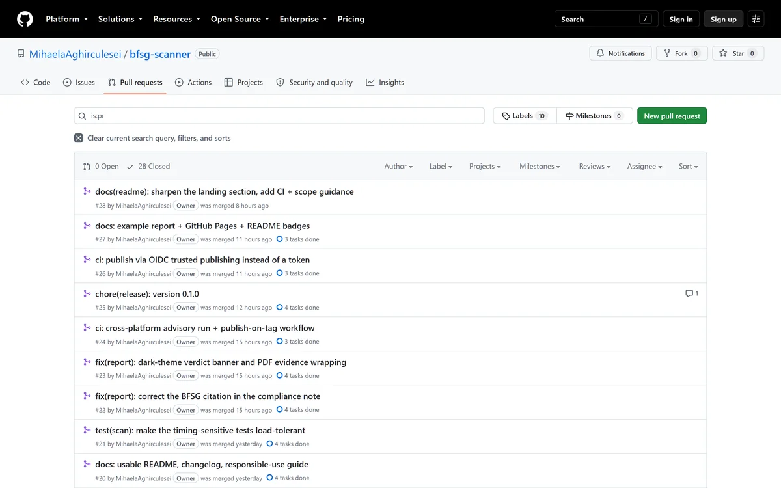781x488 pixels.
Task: Expand the Platform menu
Action: 66,19
